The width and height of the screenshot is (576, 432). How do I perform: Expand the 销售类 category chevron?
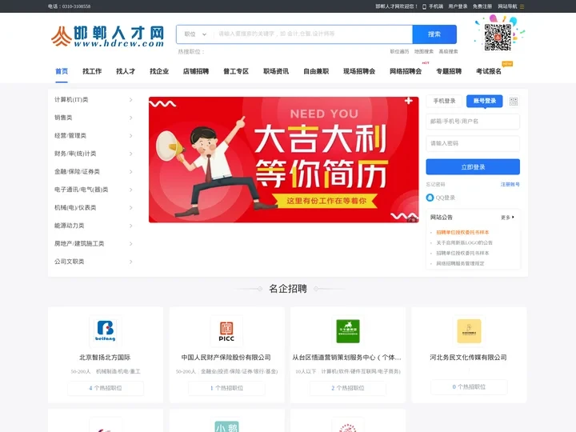[130, 118]
